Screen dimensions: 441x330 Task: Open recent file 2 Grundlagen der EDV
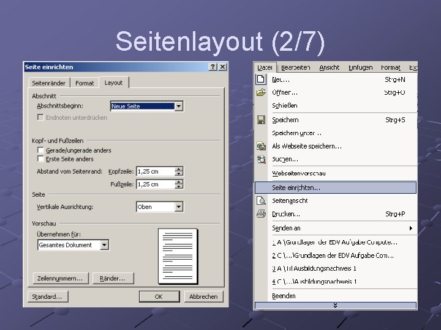(x=335, y=255)
